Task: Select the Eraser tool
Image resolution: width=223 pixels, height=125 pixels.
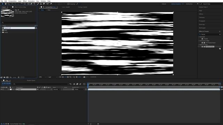Action: click(x=44, y=4)
